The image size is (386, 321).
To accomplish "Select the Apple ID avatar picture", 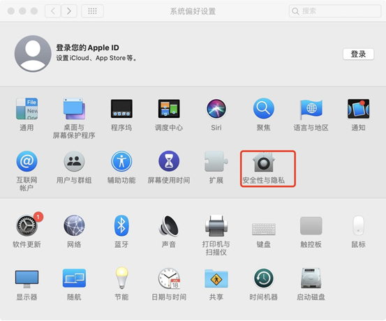I will pyautogui.click(x=33, y=54).
